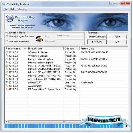
Task: Click icon of Alcohol 120% User Name row
Action: (7, 82)
